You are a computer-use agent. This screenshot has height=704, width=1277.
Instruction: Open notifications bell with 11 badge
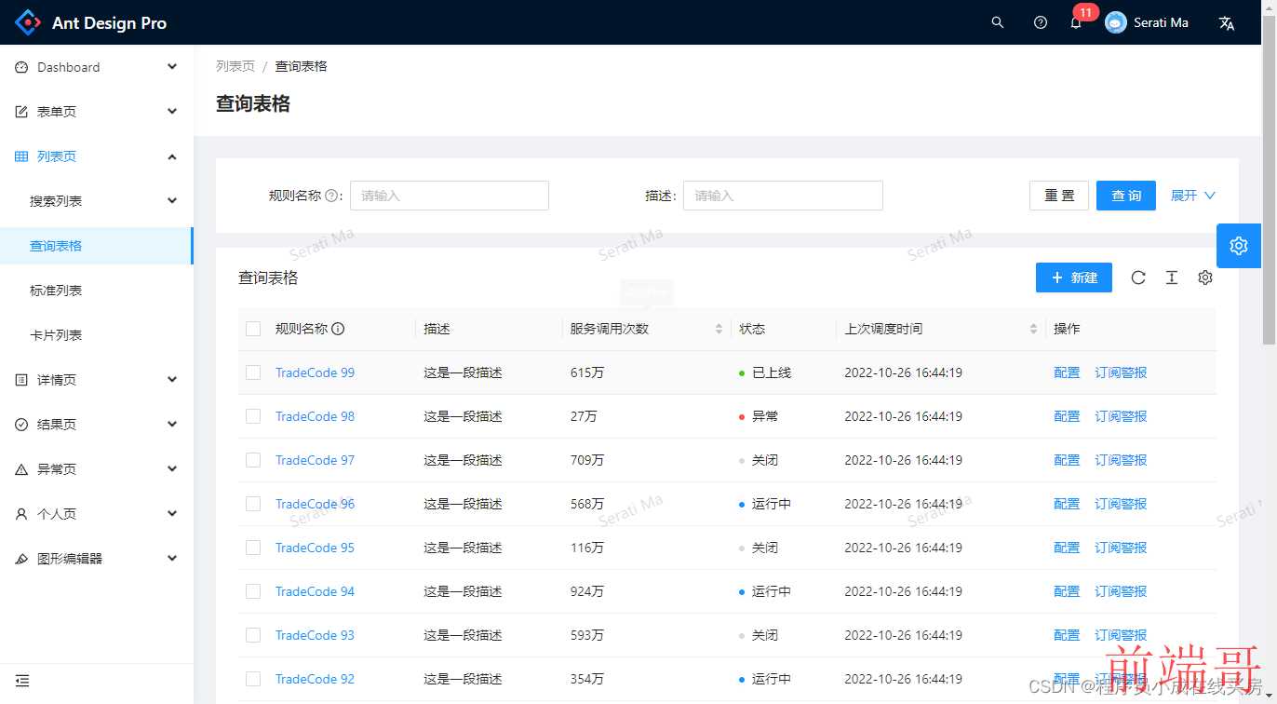point(1076,22)
